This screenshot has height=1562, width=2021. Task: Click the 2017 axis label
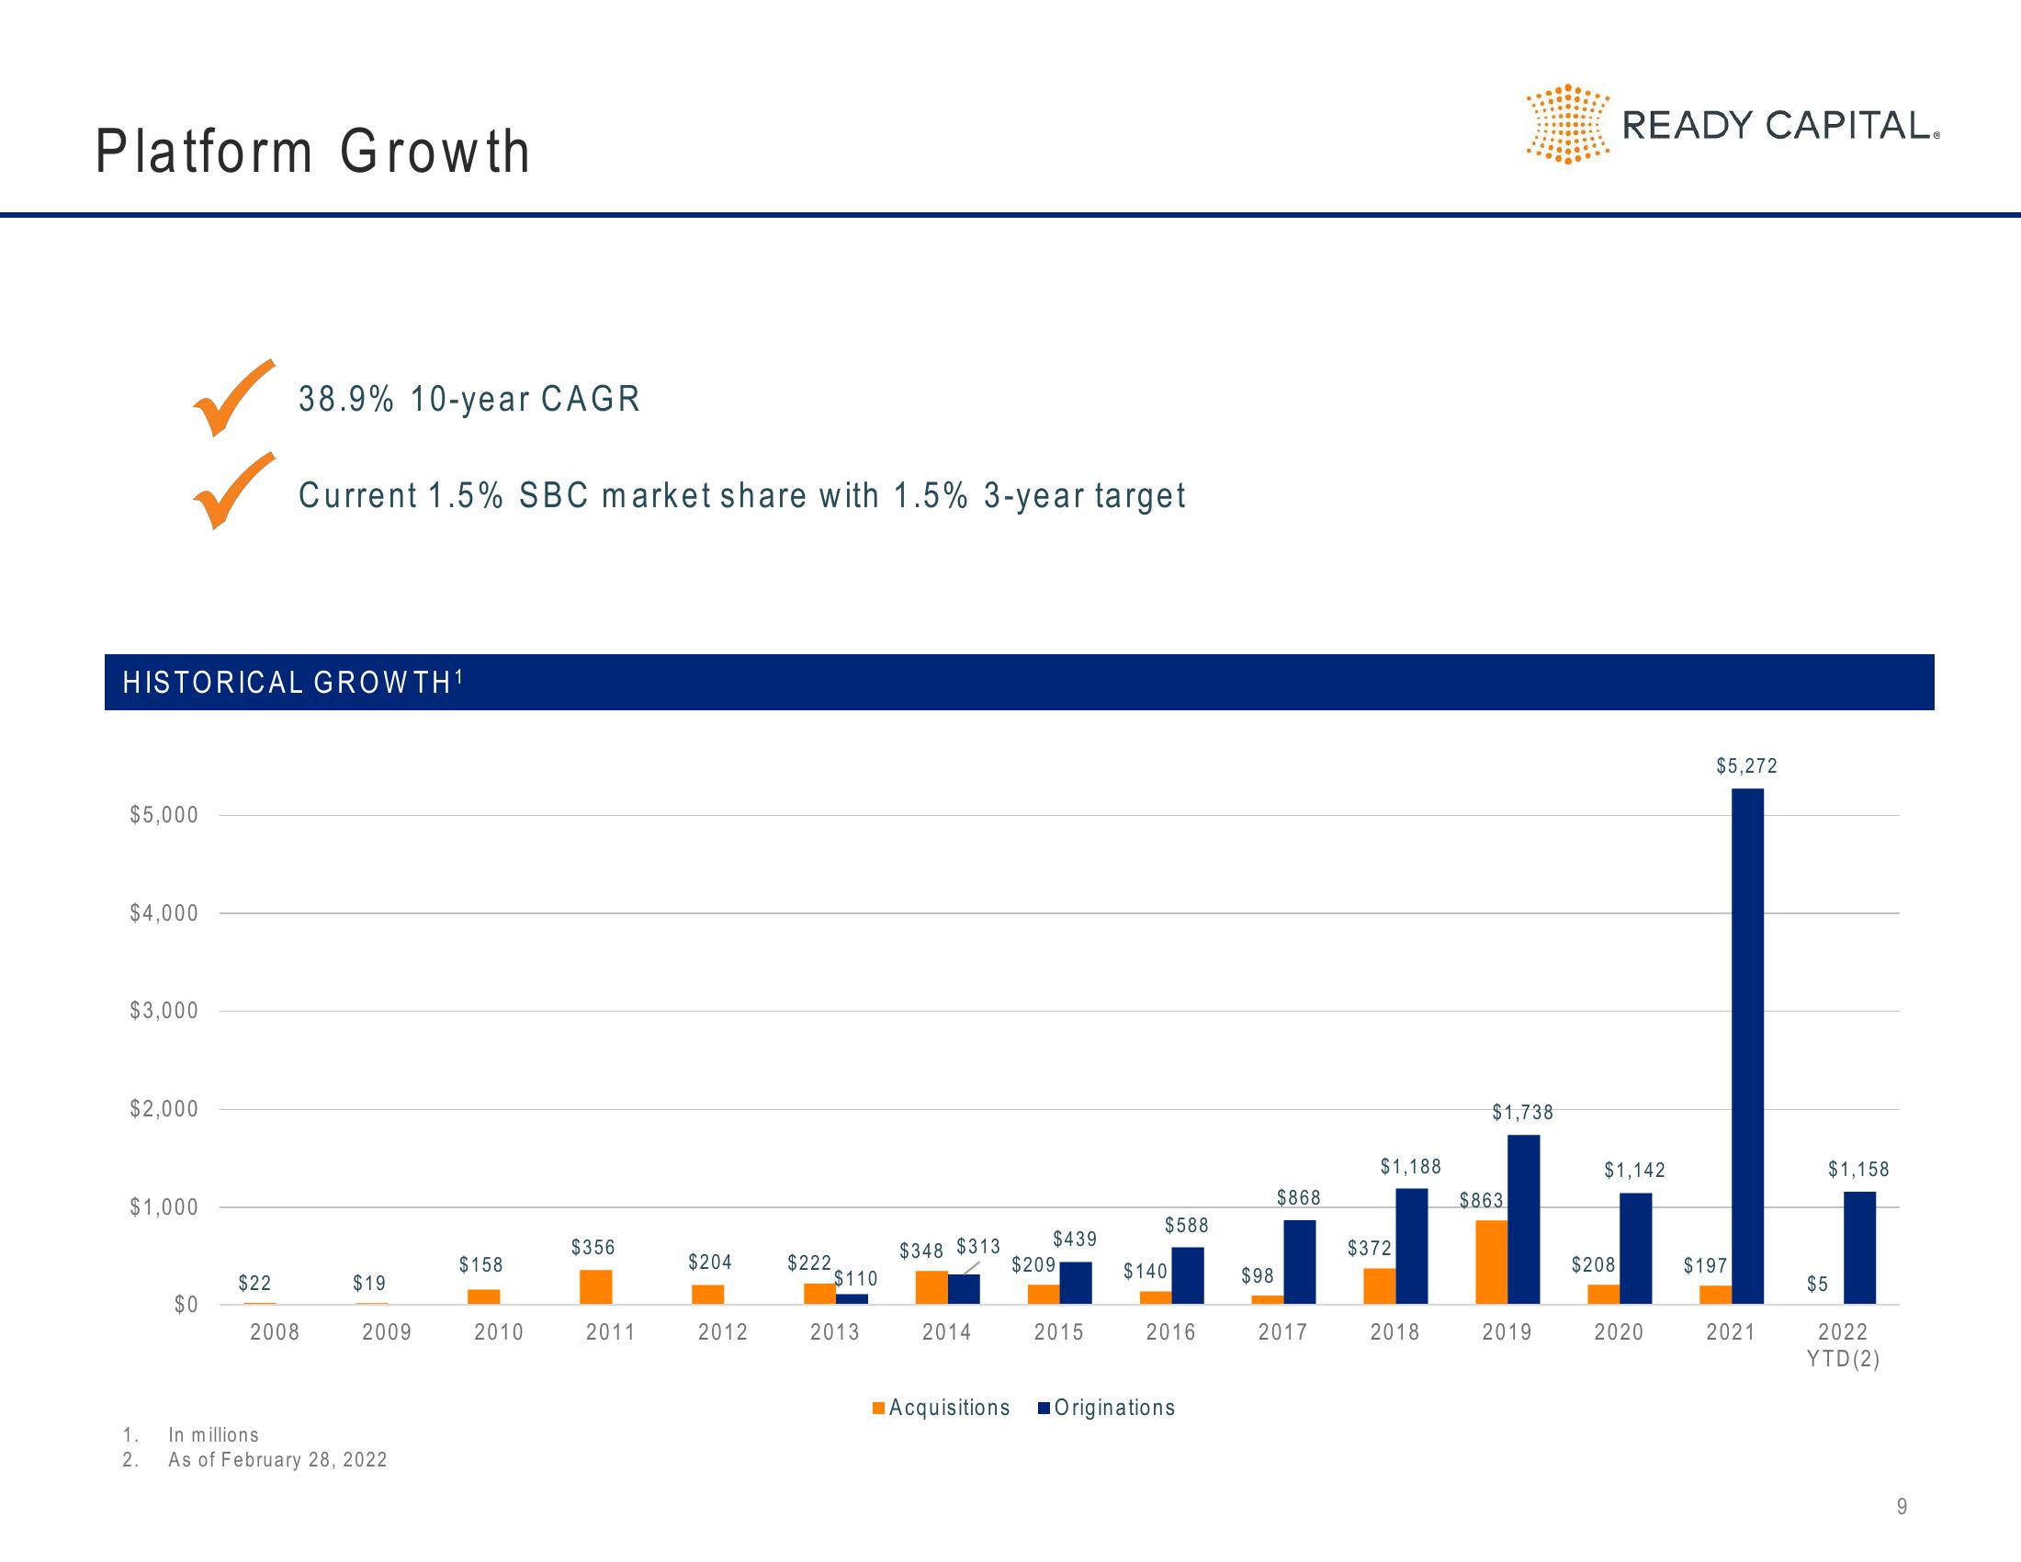pos(1282,1331)
